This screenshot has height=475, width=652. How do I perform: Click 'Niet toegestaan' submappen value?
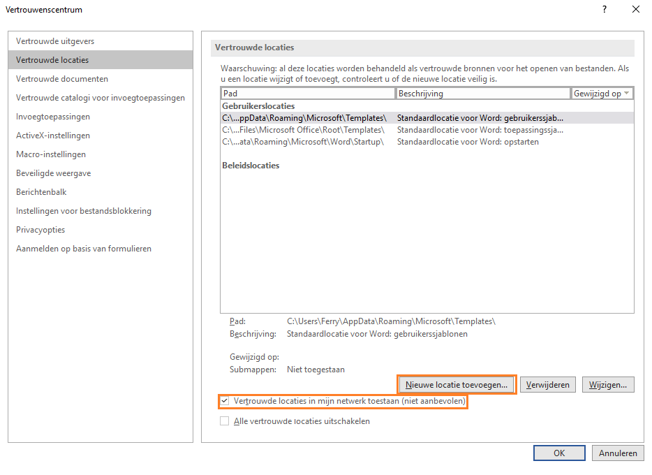point(316,370)
